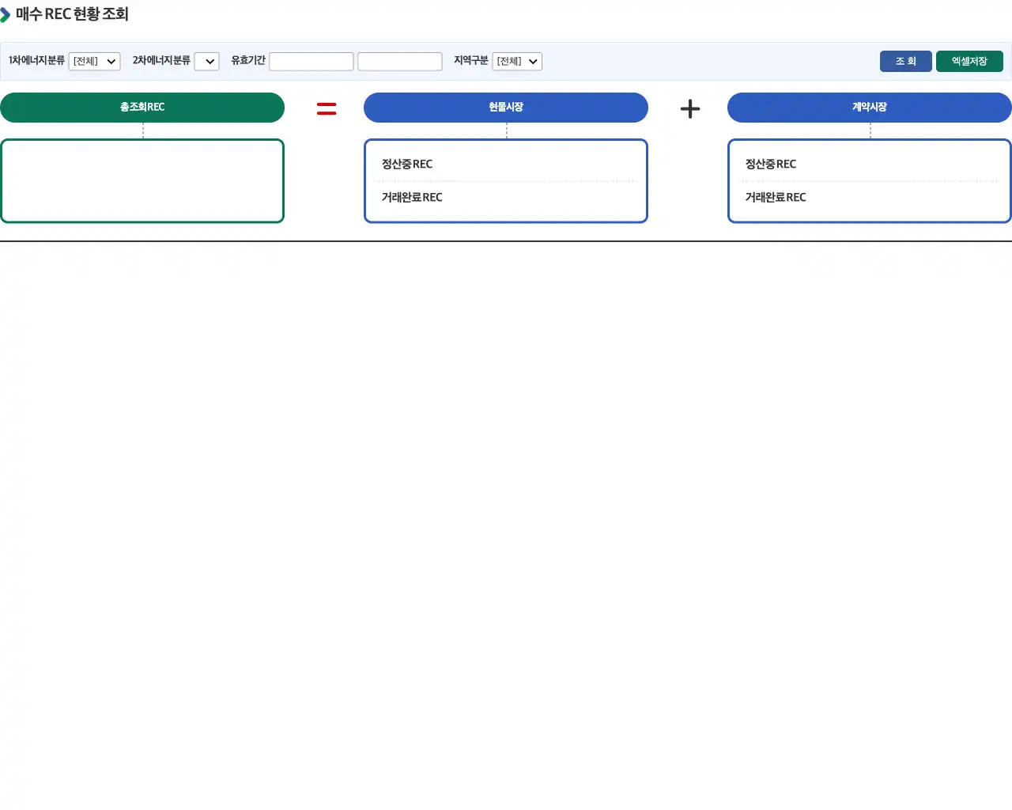Select the 총조회REC green header
The image size is (1012, 810).
[x=142, y=108]
